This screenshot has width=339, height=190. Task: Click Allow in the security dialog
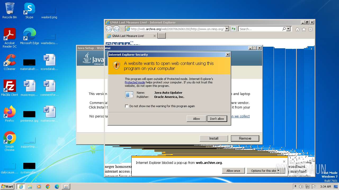click(x=197, y=119)
